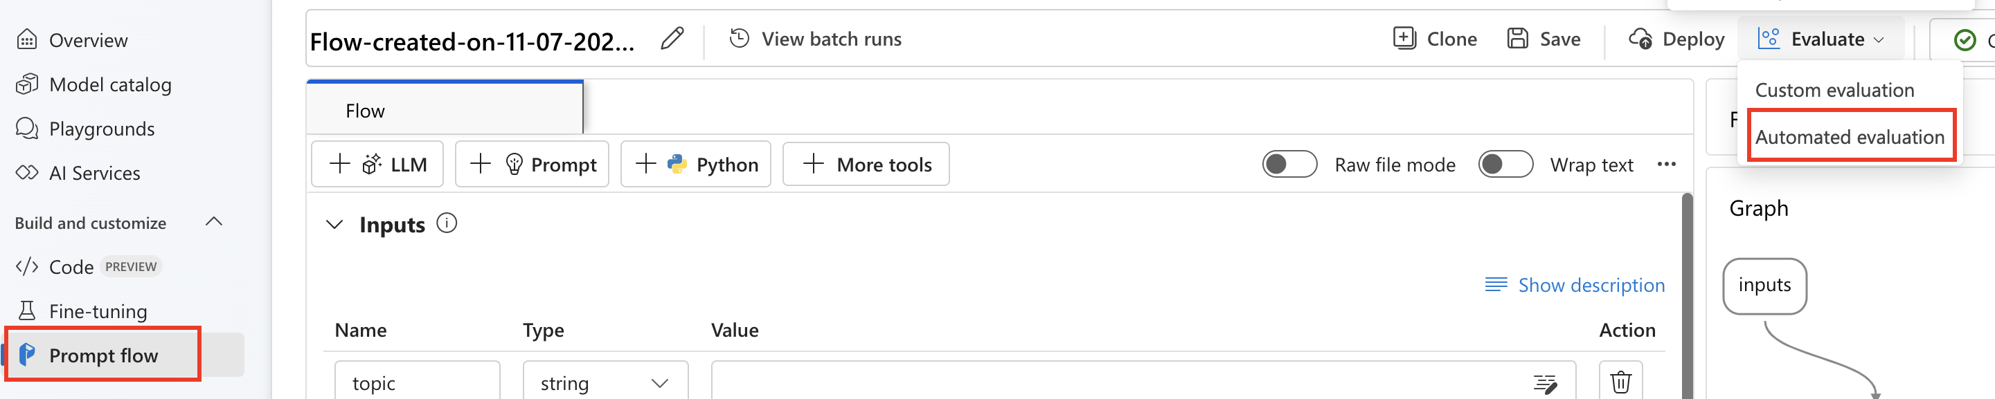Add an LLM tool node

tap(377, 164)
